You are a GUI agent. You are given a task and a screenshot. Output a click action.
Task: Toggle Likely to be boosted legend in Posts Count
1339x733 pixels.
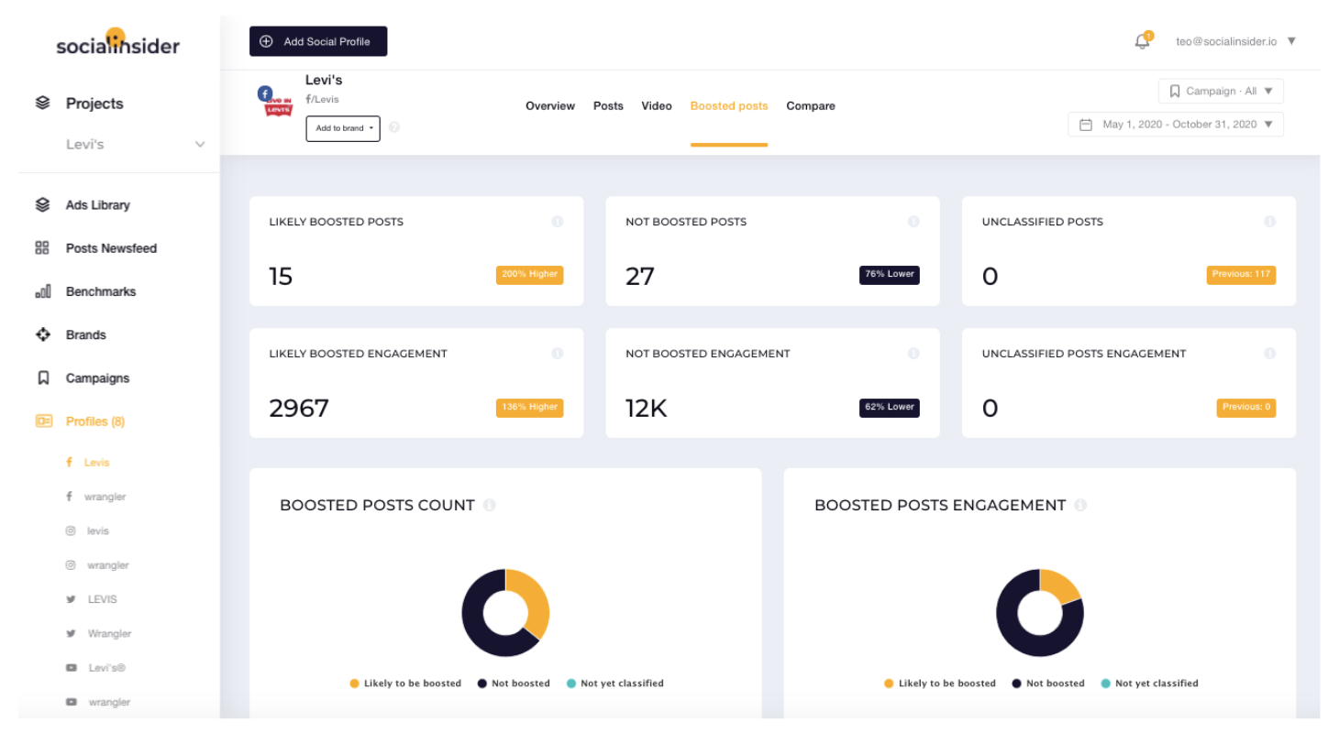point(405,684)
